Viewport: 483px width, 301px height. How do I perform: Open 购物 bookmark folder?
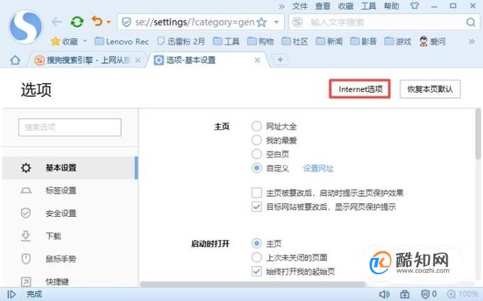click(x=261, y=41)
